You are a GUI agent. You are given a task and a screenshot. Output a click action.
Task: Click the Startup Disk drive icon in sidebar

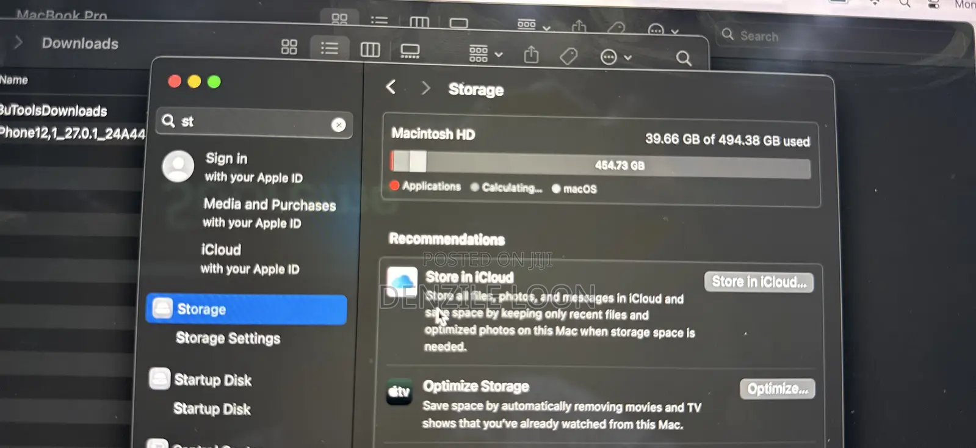click(x=160, y=378)
